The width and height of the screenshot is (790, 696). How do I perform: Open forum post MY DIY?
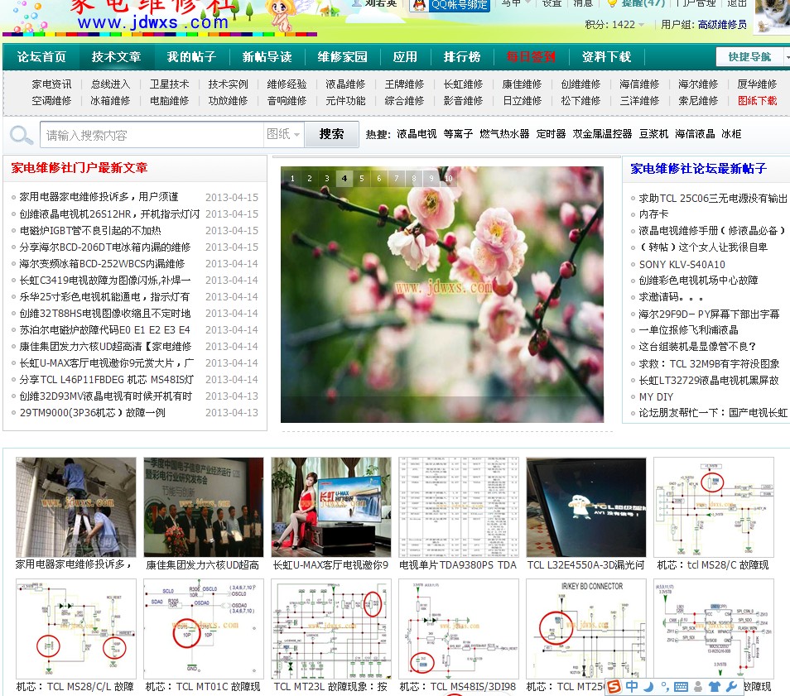pos(656,397)
